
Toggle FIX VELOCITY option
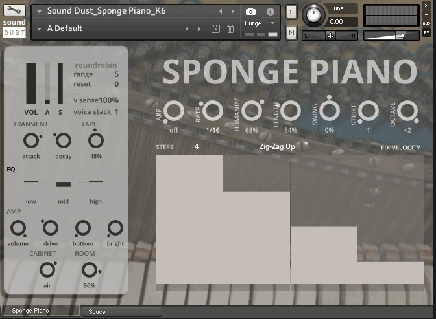(400, 148)
